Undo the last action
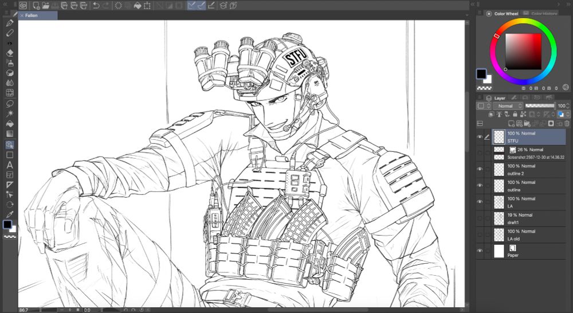573x313 pixels. coord(96,5)
